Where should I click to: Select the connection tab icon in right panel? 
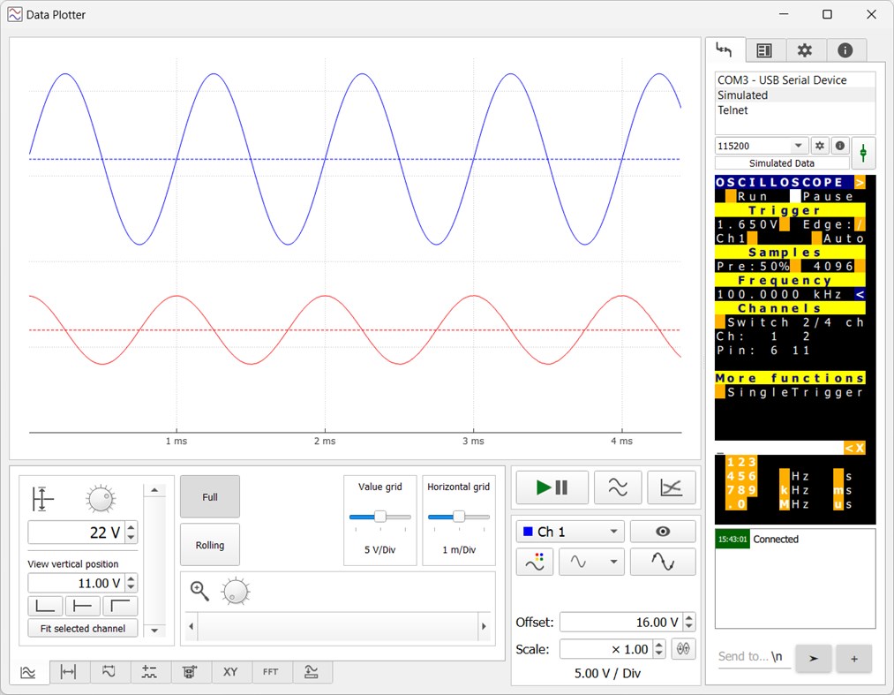[x=725, y=50]
